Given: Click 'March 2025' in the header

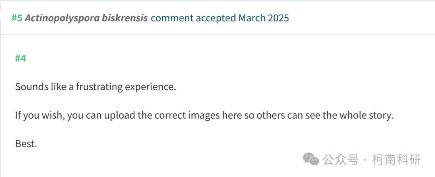Looking at the screenshot, I should coord(263,18).
